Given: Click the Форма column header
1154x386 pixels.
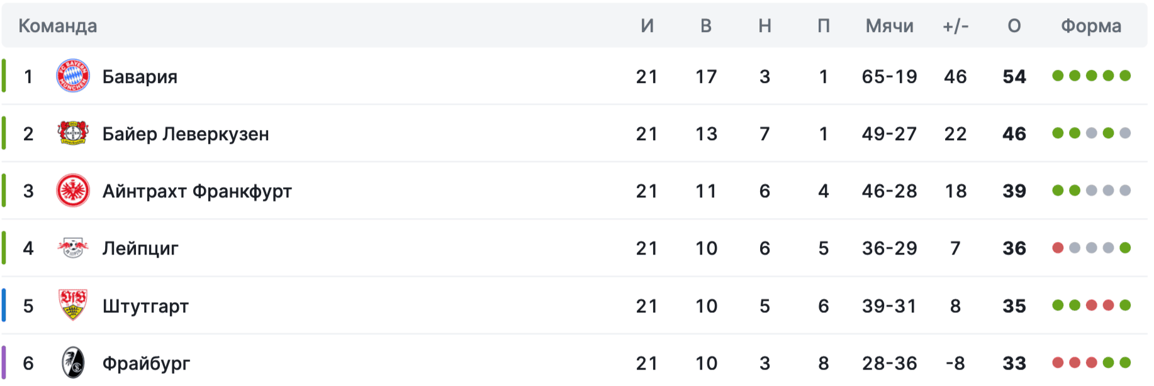Looking at the screenshot, I should coord(1091,26).
